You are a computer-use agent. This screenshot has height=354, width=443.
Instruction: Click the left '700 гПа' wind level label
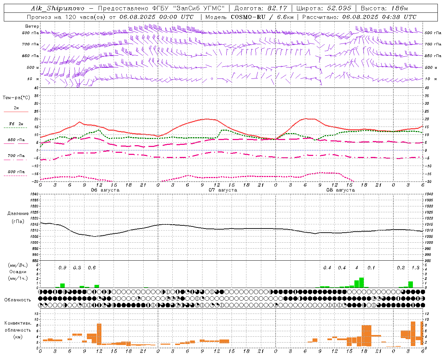coord(30,44)
